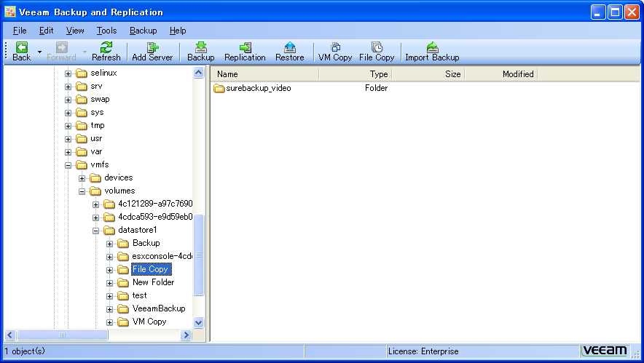Collapse the volumes folder node
The height and width of the screenshot is (363, 644).
coord(82,191)
